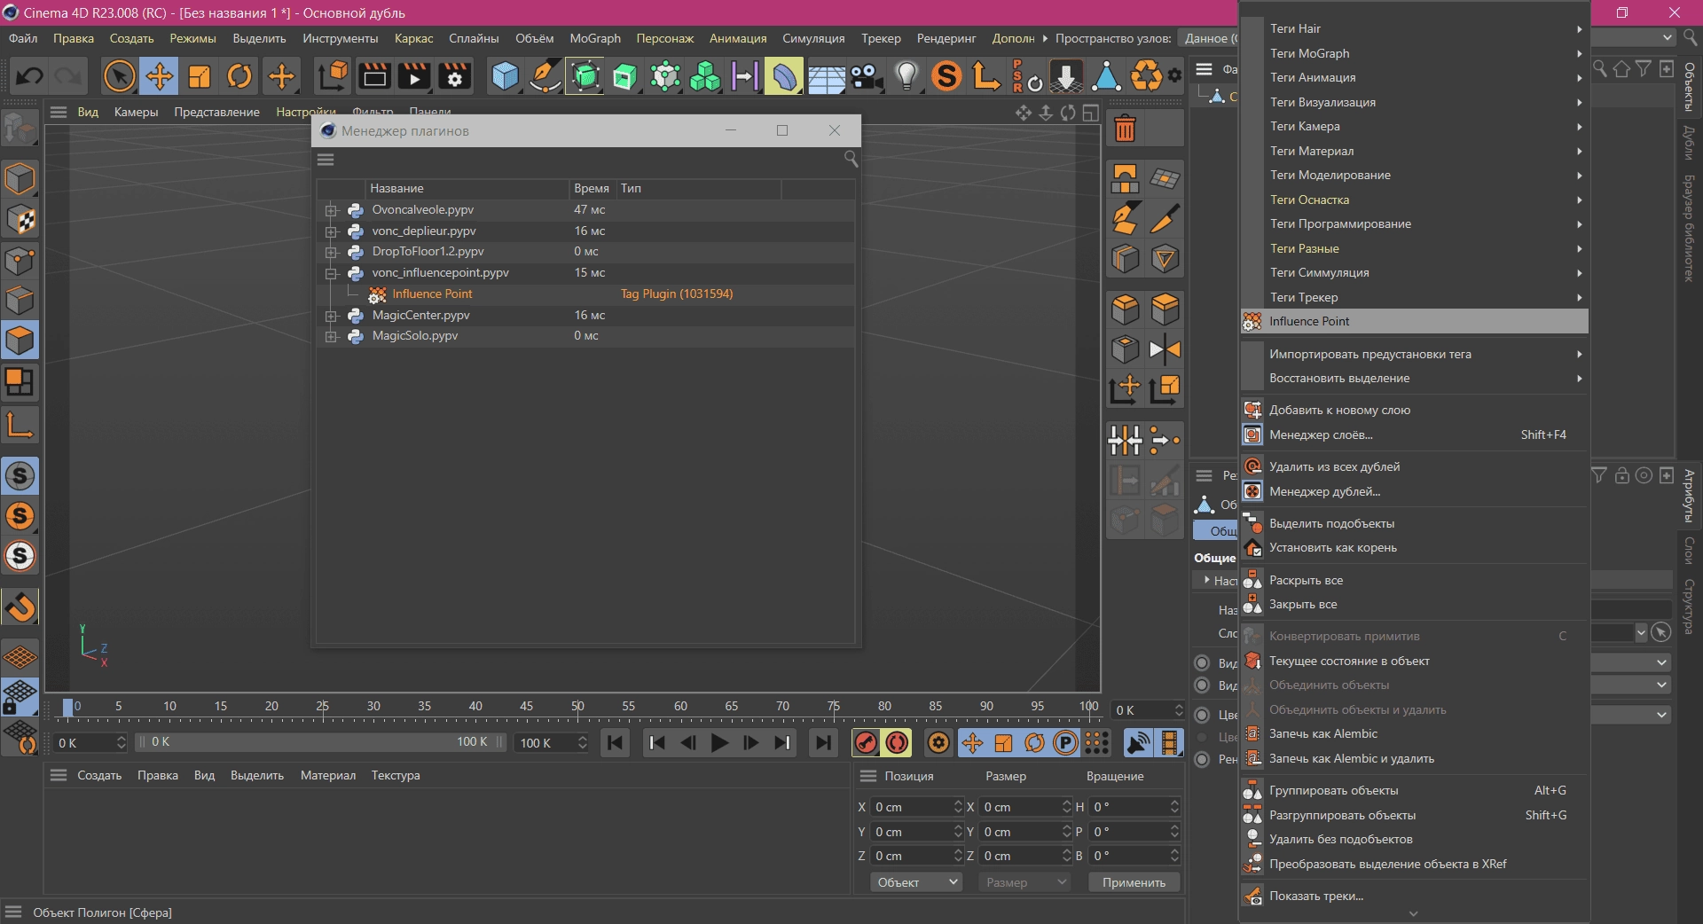Activate the Rotate tool
Viewport: 1703px width, 924px height.
(239, 76)
